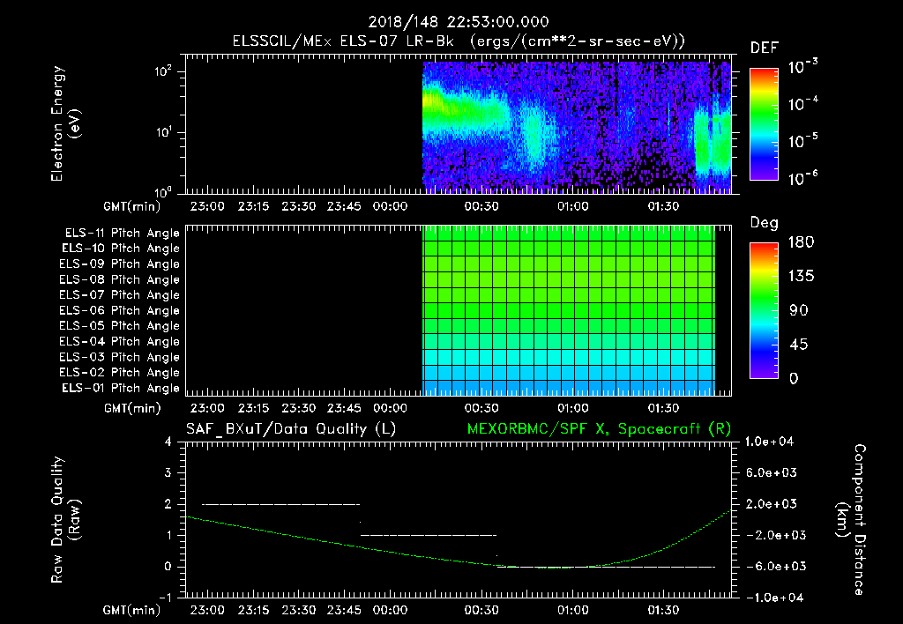903x624 pixels.
Task: Click 00:00 tick under the data quality panel
Action: pos(390,610)
